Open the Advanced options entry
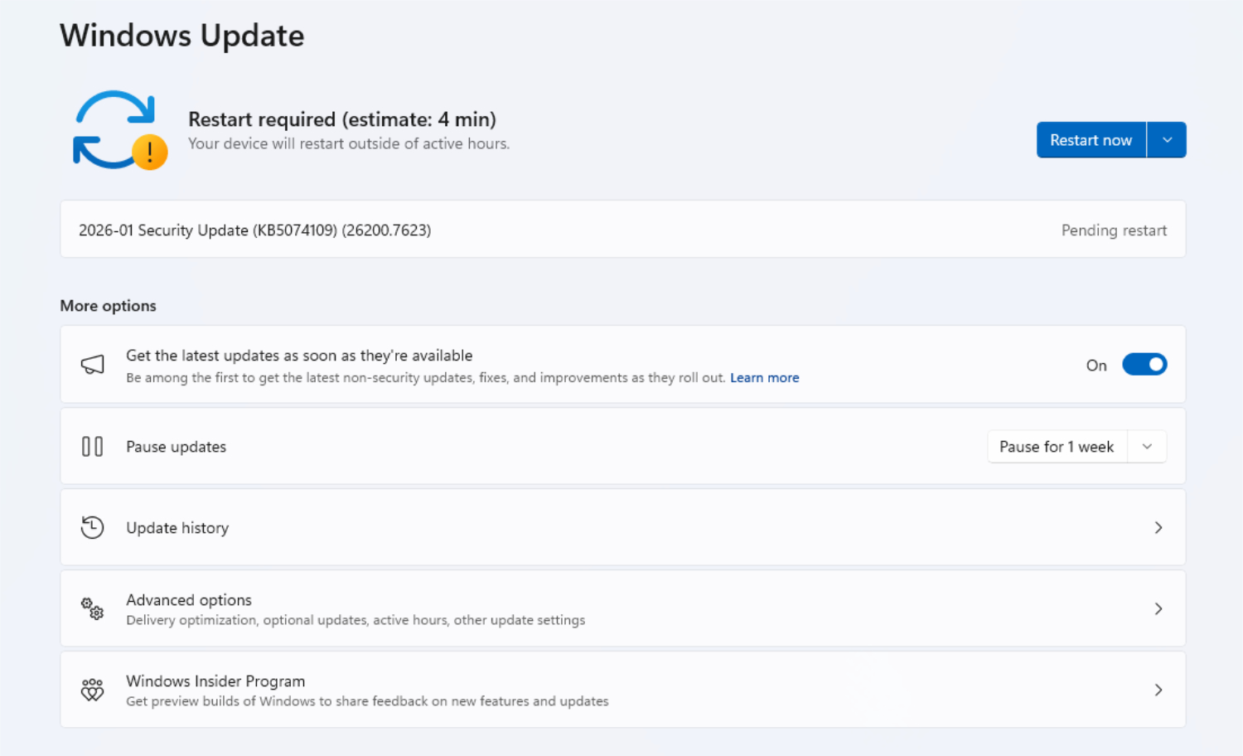Image resolution: width=1243 pixels, height=756 pixels. (189, 600)
